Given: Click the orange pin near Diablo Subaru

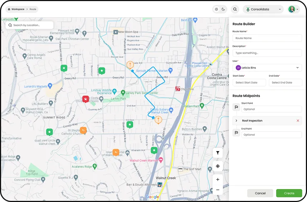Looking at the screenshot, I should pos(158,120).
